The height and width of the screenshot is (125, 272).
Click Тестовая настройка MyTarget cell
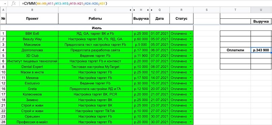pos(95,67)
